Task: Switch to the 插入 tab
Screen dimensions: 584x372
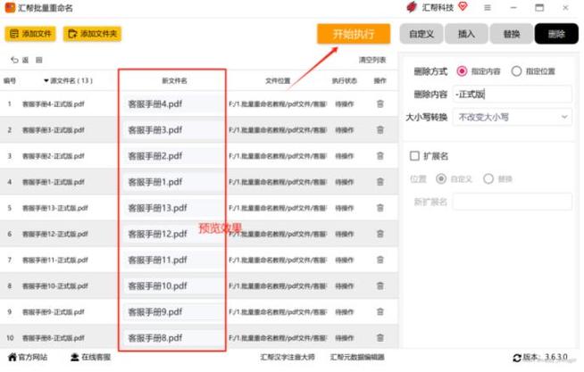Action: coord(466,34)
